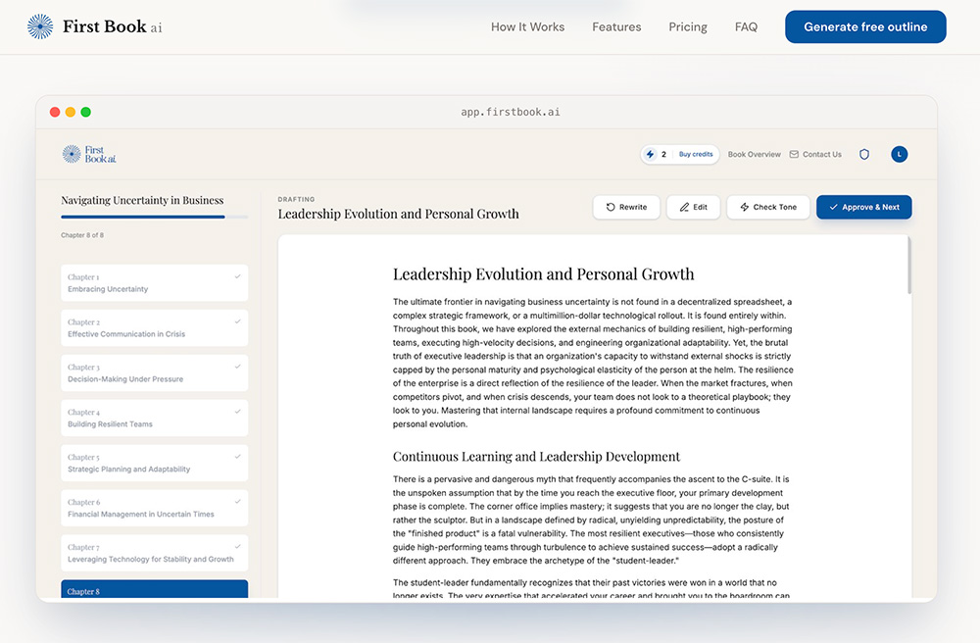Click the document scrollbar
The image size is (980, 643).
tap(908, 265)
